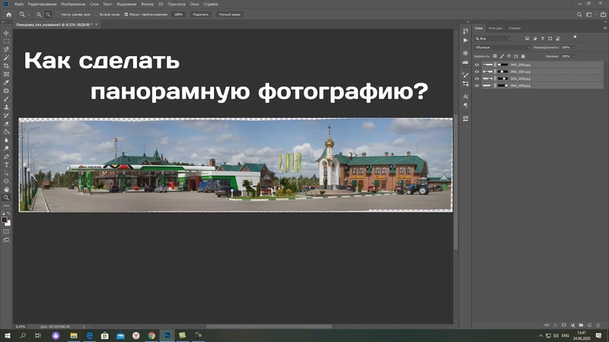Screen dimensions: 609x342
Task: Open the layer filter type dropdown
Action: (x=493, y=38)
